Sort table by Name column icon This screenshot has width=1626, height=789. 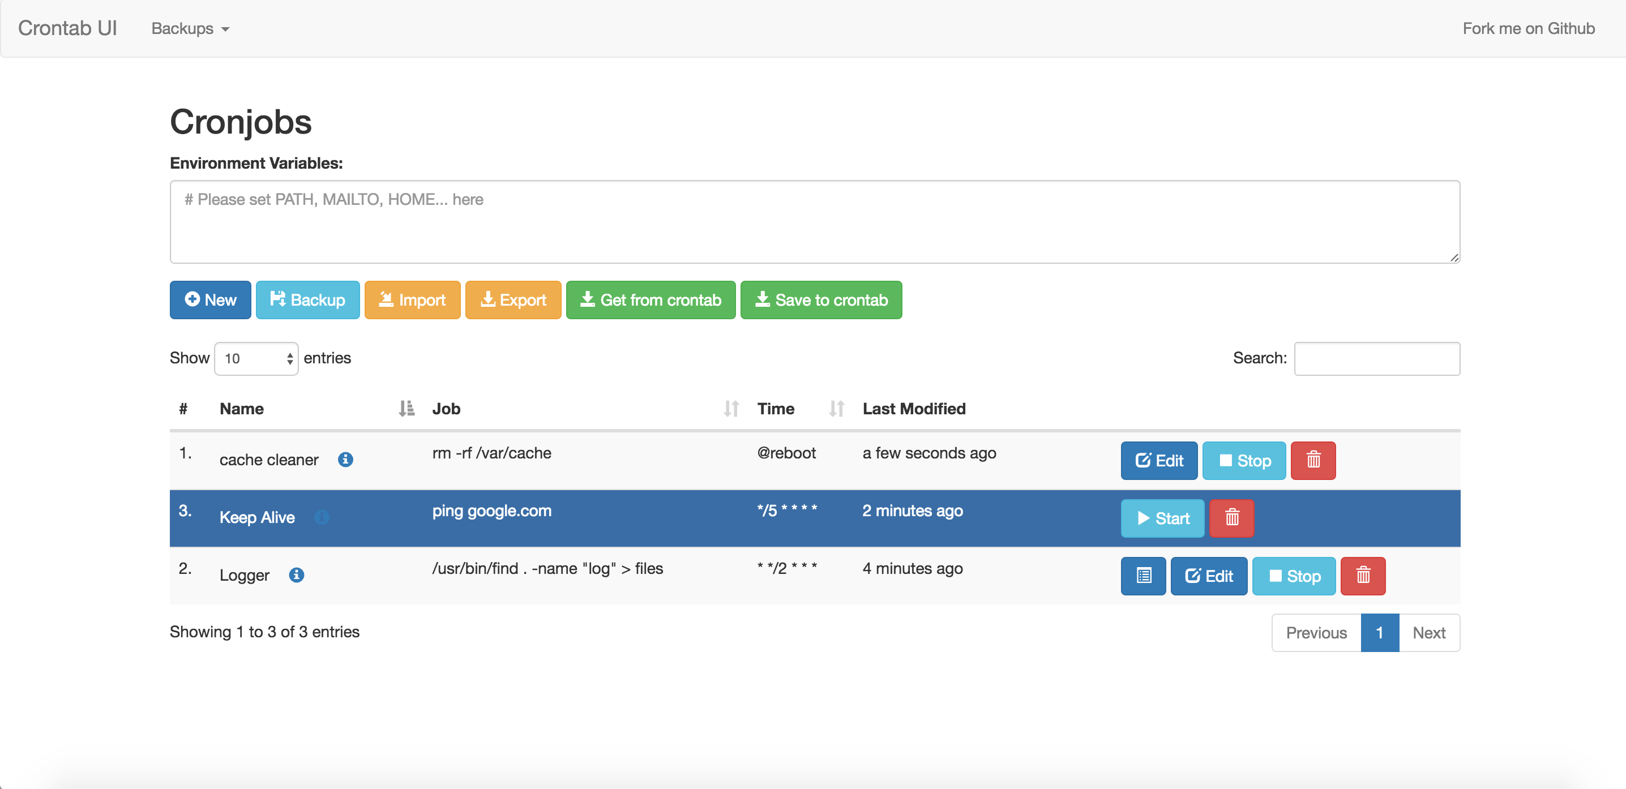[x=406, y=409]
